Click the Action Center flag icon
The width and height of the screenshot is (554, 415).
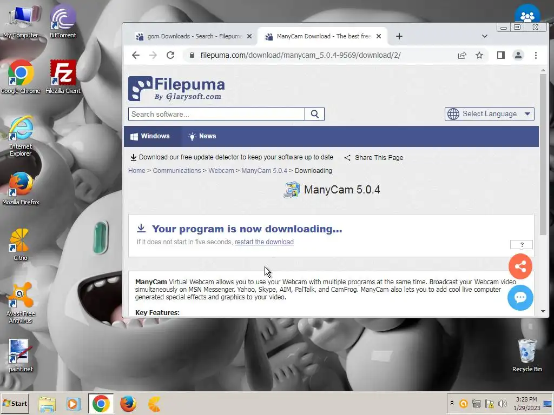pos(489,403)
